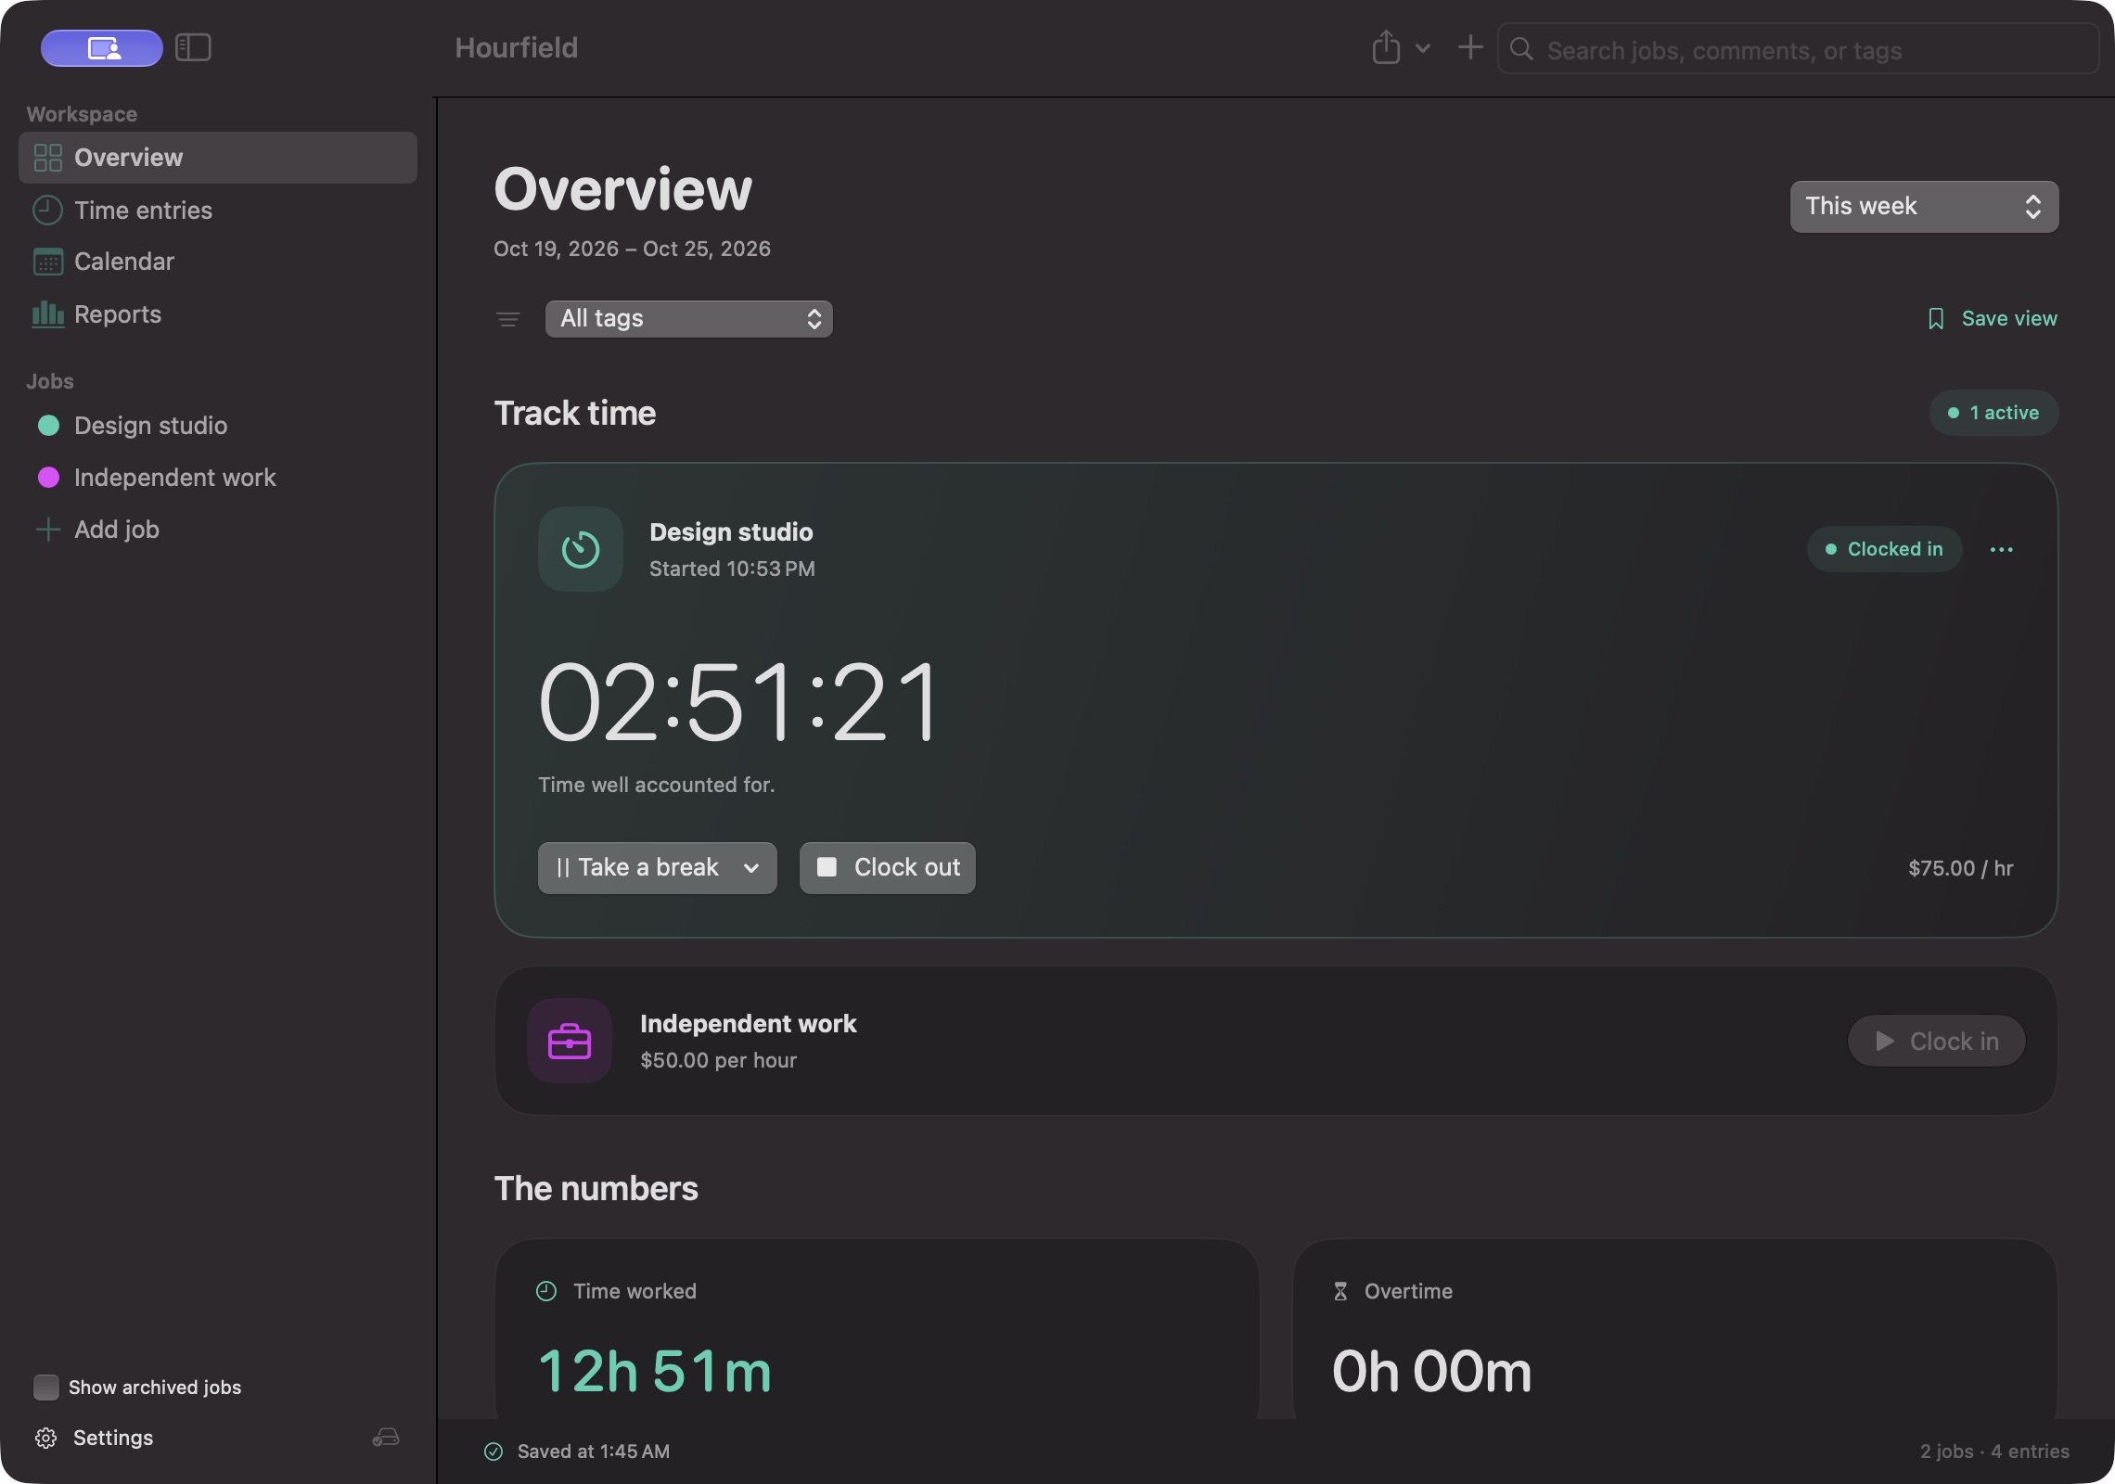2115x1484 pixels.
Task: Toggle the sidebar panel icon
Action: click(193, 48)
